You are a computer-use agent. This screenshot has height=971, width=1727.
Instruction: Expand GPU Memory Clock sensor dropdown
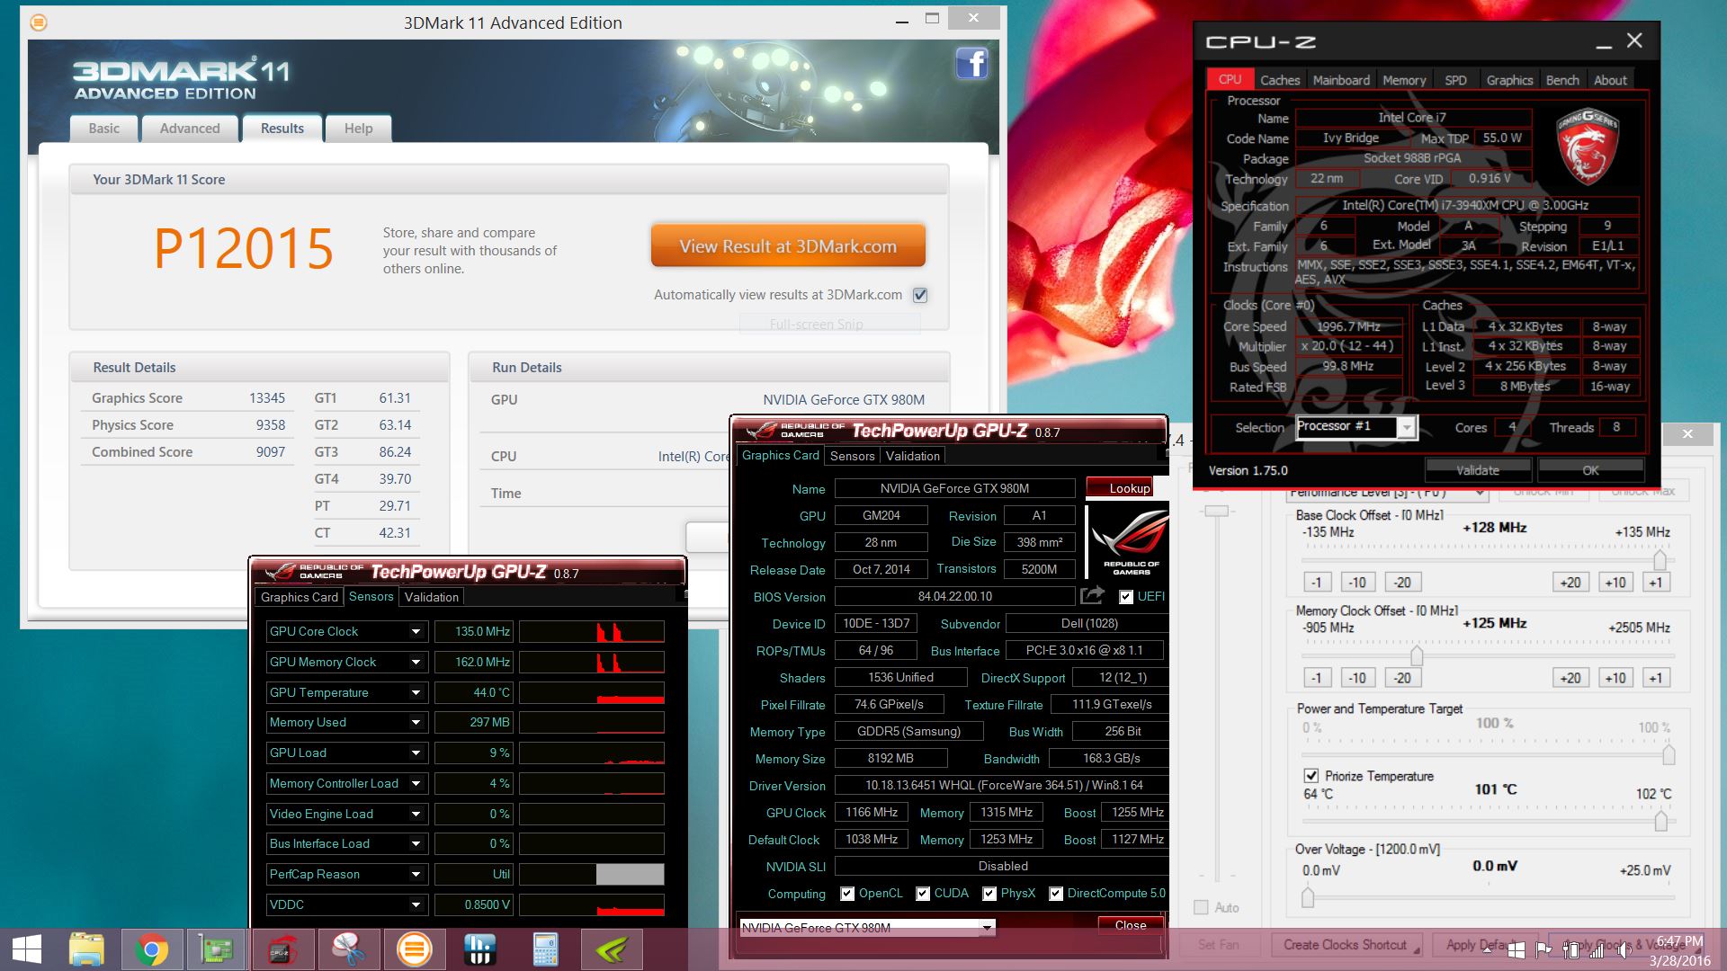(416, 663)
